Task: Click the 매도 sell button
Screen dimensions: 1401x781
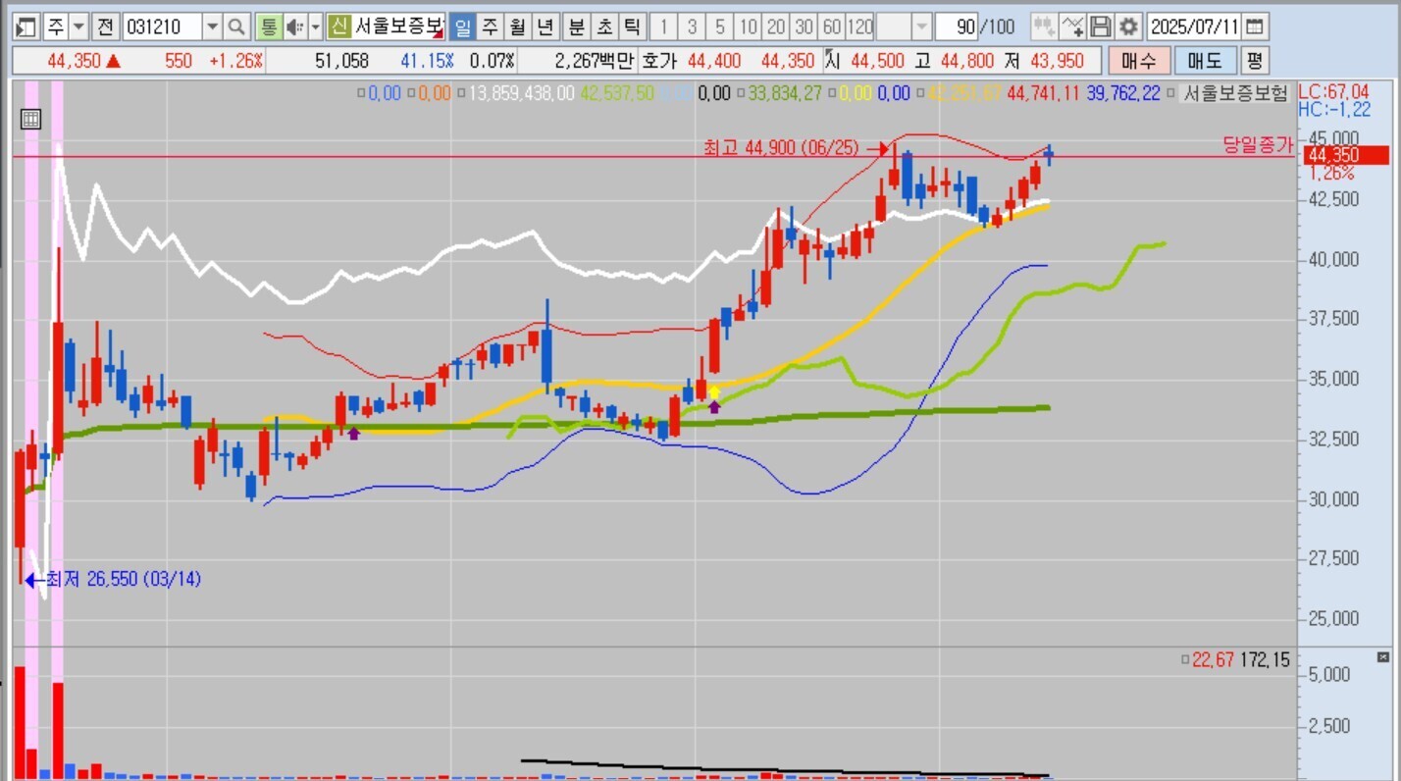Action: click(x=1205, y=61)
